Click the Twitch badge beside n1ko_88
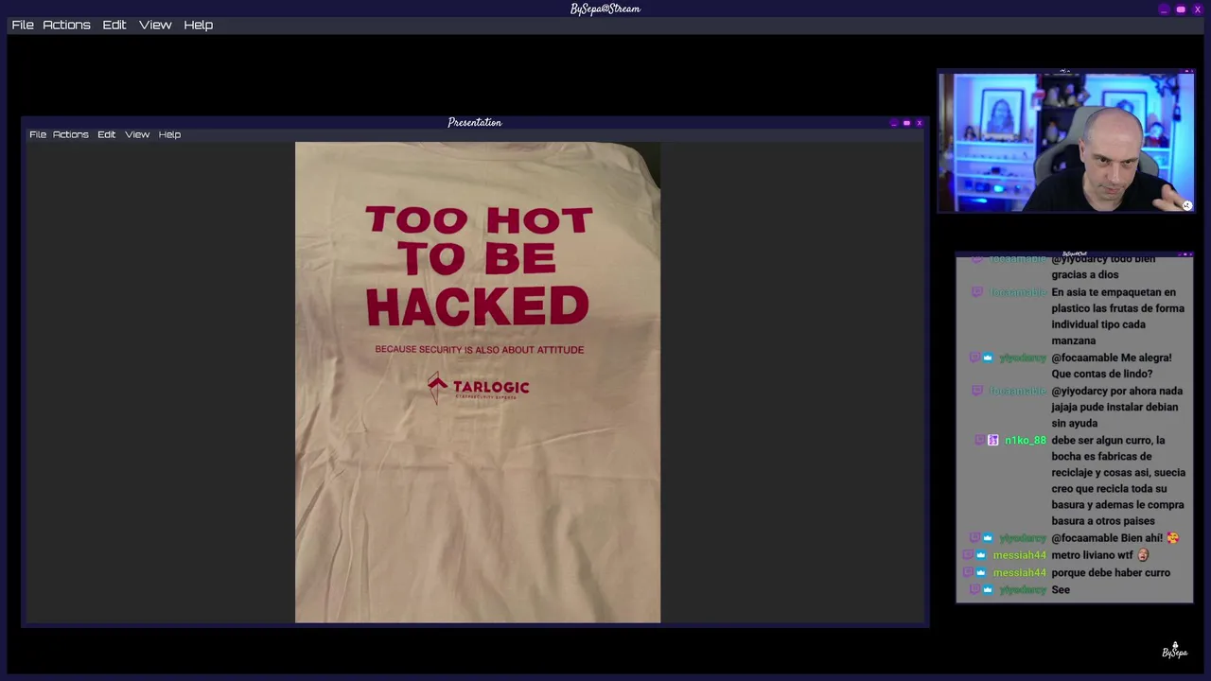 [979, 440]
